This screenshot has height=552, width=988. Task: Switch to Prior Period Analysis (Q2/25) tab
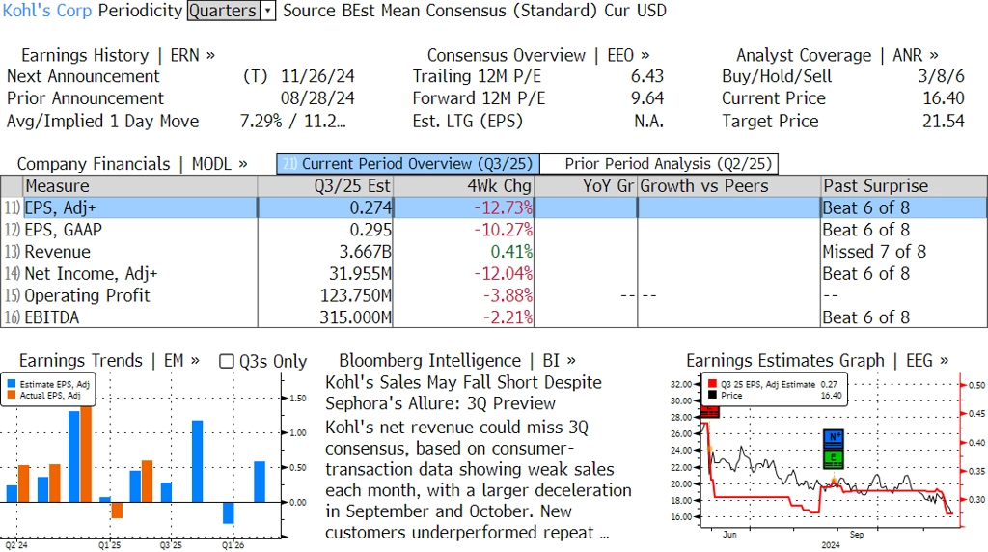point(659,164)
